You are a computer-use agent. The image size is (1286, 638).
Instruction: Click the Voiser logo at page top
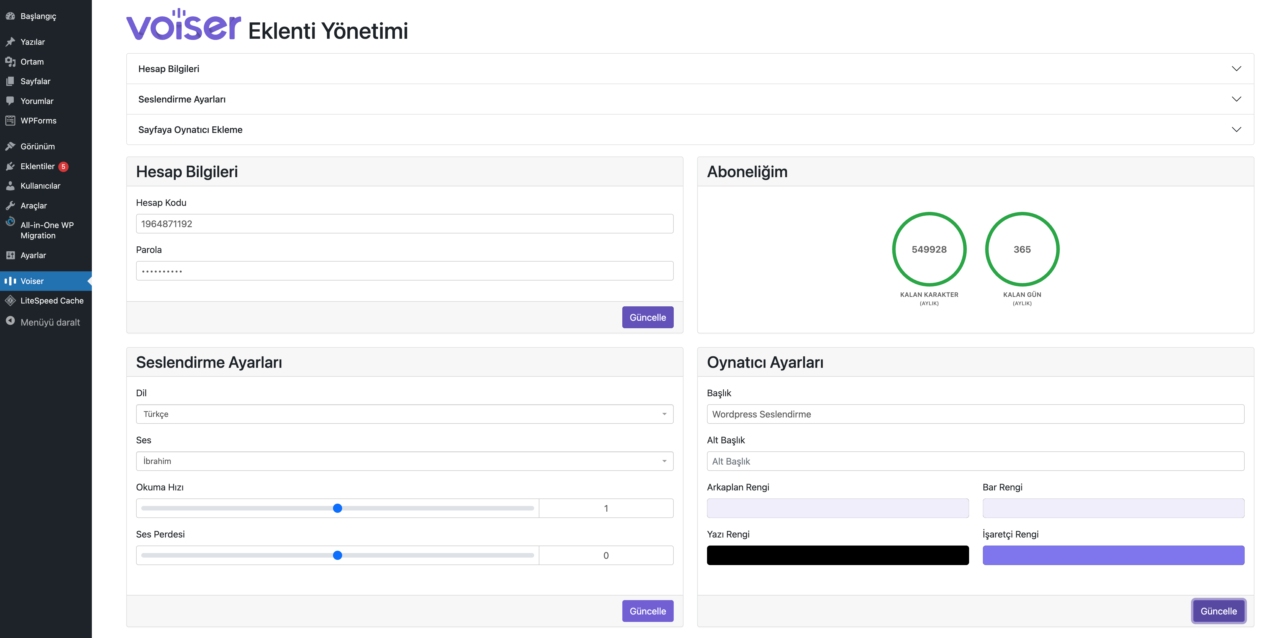[x=184, y=24]
